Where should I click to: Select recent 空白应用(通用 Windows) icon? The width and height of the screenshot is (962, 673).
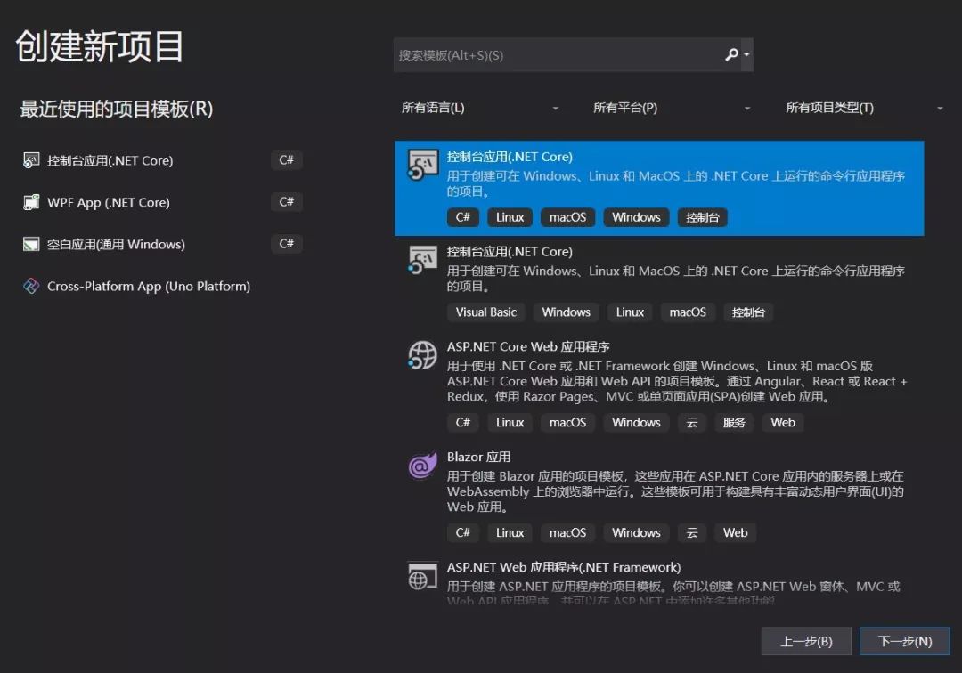(31, 244)
